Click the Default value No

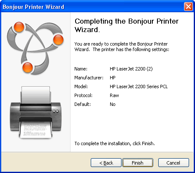[113, 104]
